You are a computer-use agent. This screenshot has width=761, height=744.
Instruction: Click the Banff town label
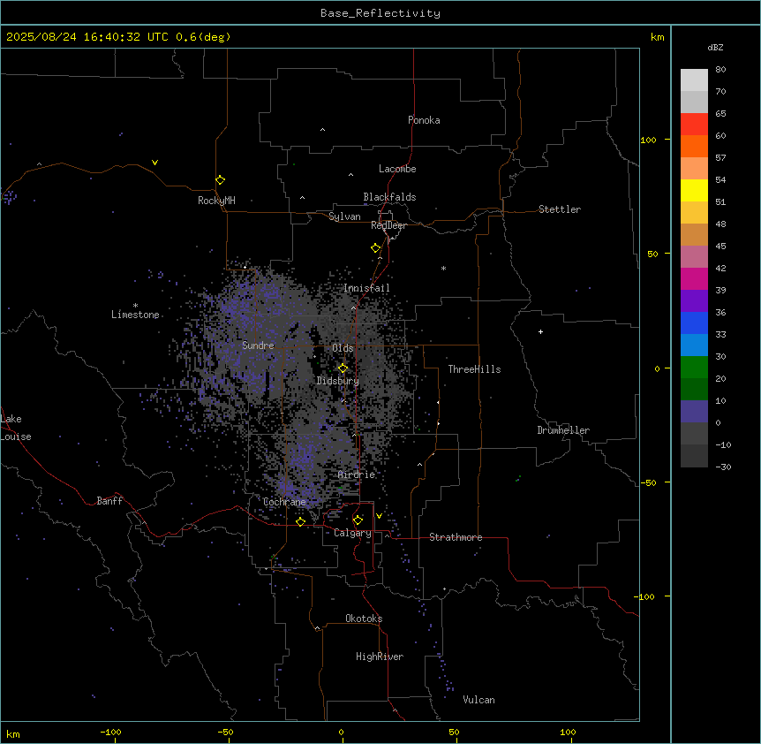(109, 501)
